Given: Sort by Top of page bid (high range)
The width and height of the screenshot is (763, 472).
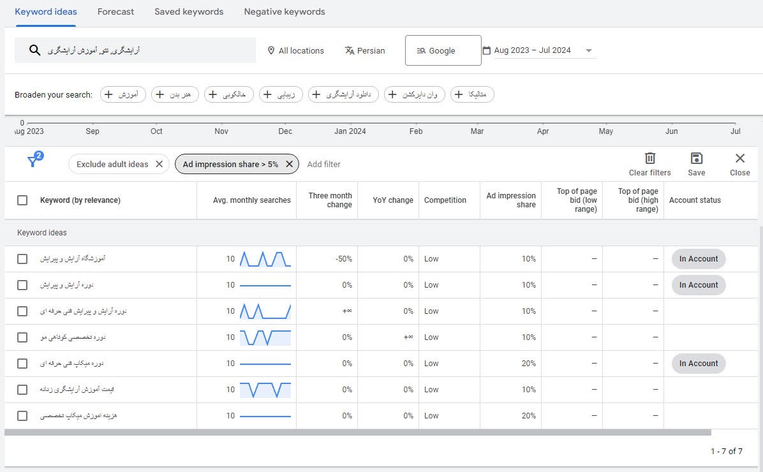Looking at the screenshot, I should [638, 200].
